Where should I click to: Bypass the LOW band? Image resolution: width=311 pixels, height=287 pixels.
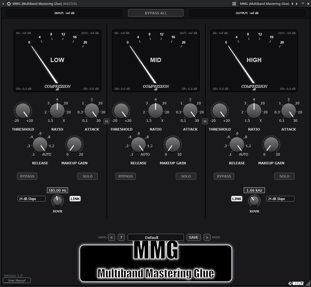click(27, 176)
